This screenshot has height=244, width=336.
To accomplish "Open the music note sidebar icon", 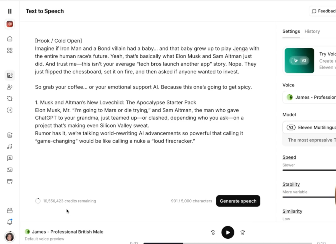I will point(10,146).
